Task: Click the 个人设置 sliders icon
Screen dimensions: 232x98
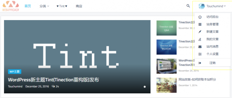Action: click(200, 54)
